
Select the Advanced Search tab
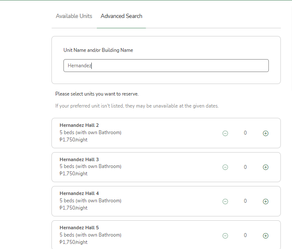[x=121, y=16]
